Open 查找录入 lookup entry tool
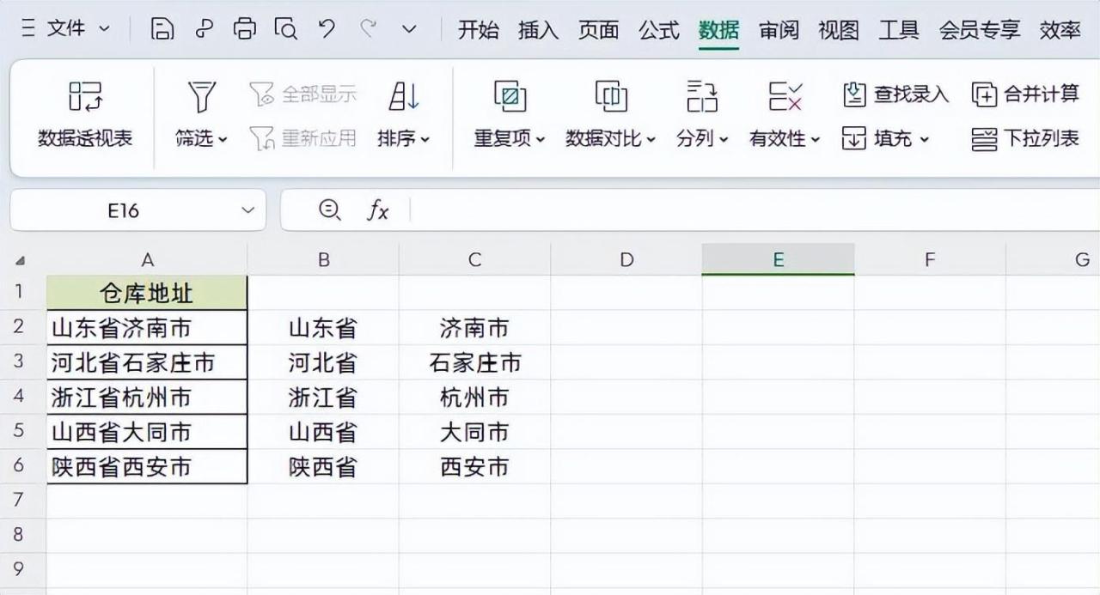Image resolution: width=1100 pixels, height=595 pixels. click(895, 94)
